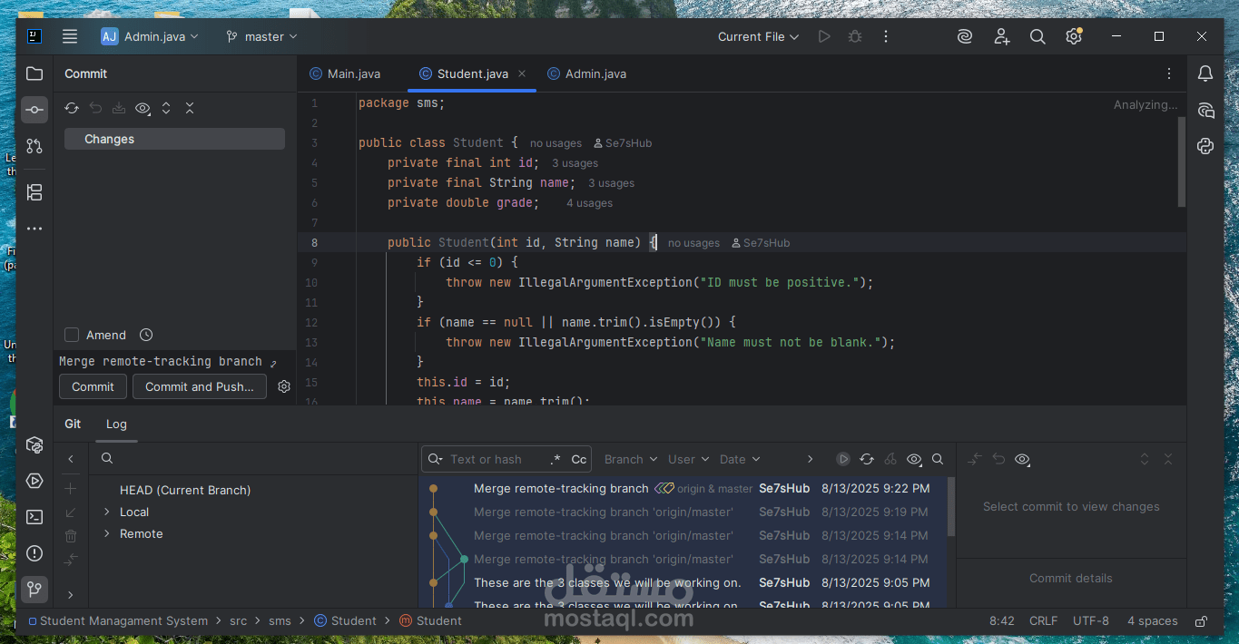Open the Terminal tool window
Screen dimensions: 1239x644
tap(34, 517)
